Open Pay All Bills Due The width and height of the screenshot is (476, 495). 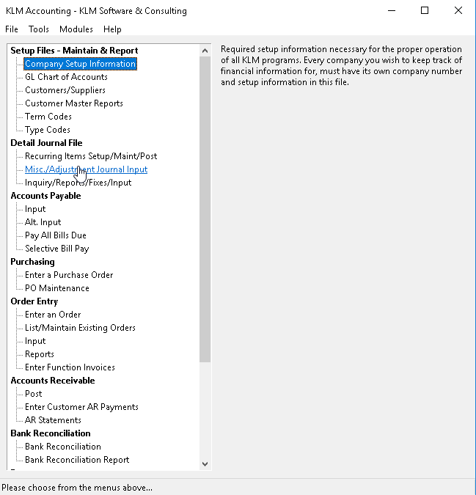coord(56,235)
